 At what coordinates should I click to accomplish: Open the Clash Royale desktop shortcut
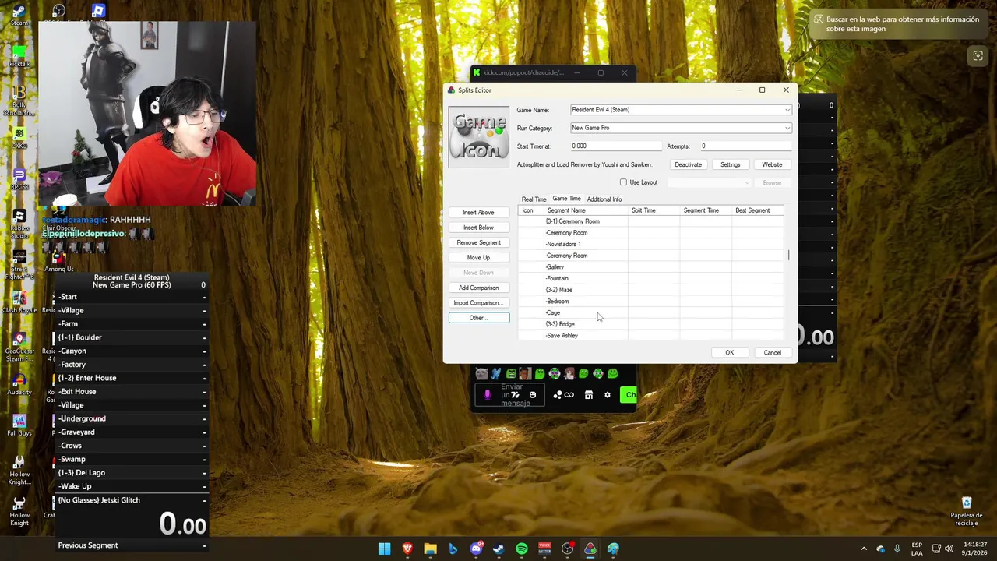(19, 302)
